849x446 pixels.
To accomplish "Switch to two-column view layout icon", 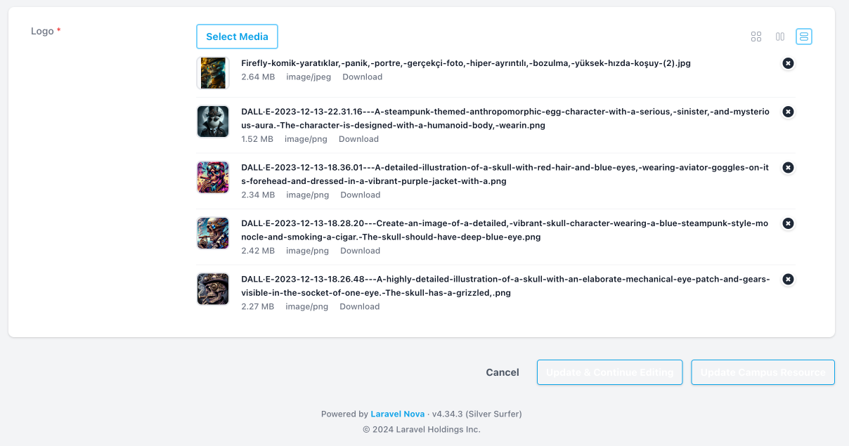I will 780,37.
